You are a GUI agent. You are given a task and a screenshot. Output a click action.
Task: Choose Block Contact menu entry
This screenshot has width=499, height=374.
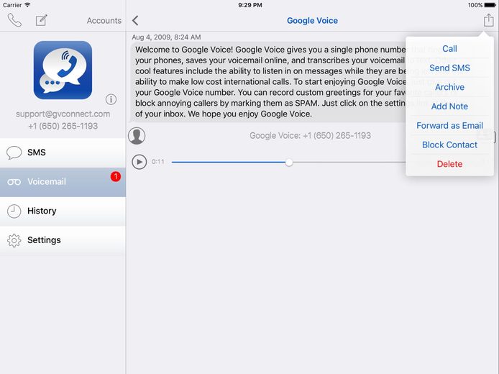pos(449,145)
